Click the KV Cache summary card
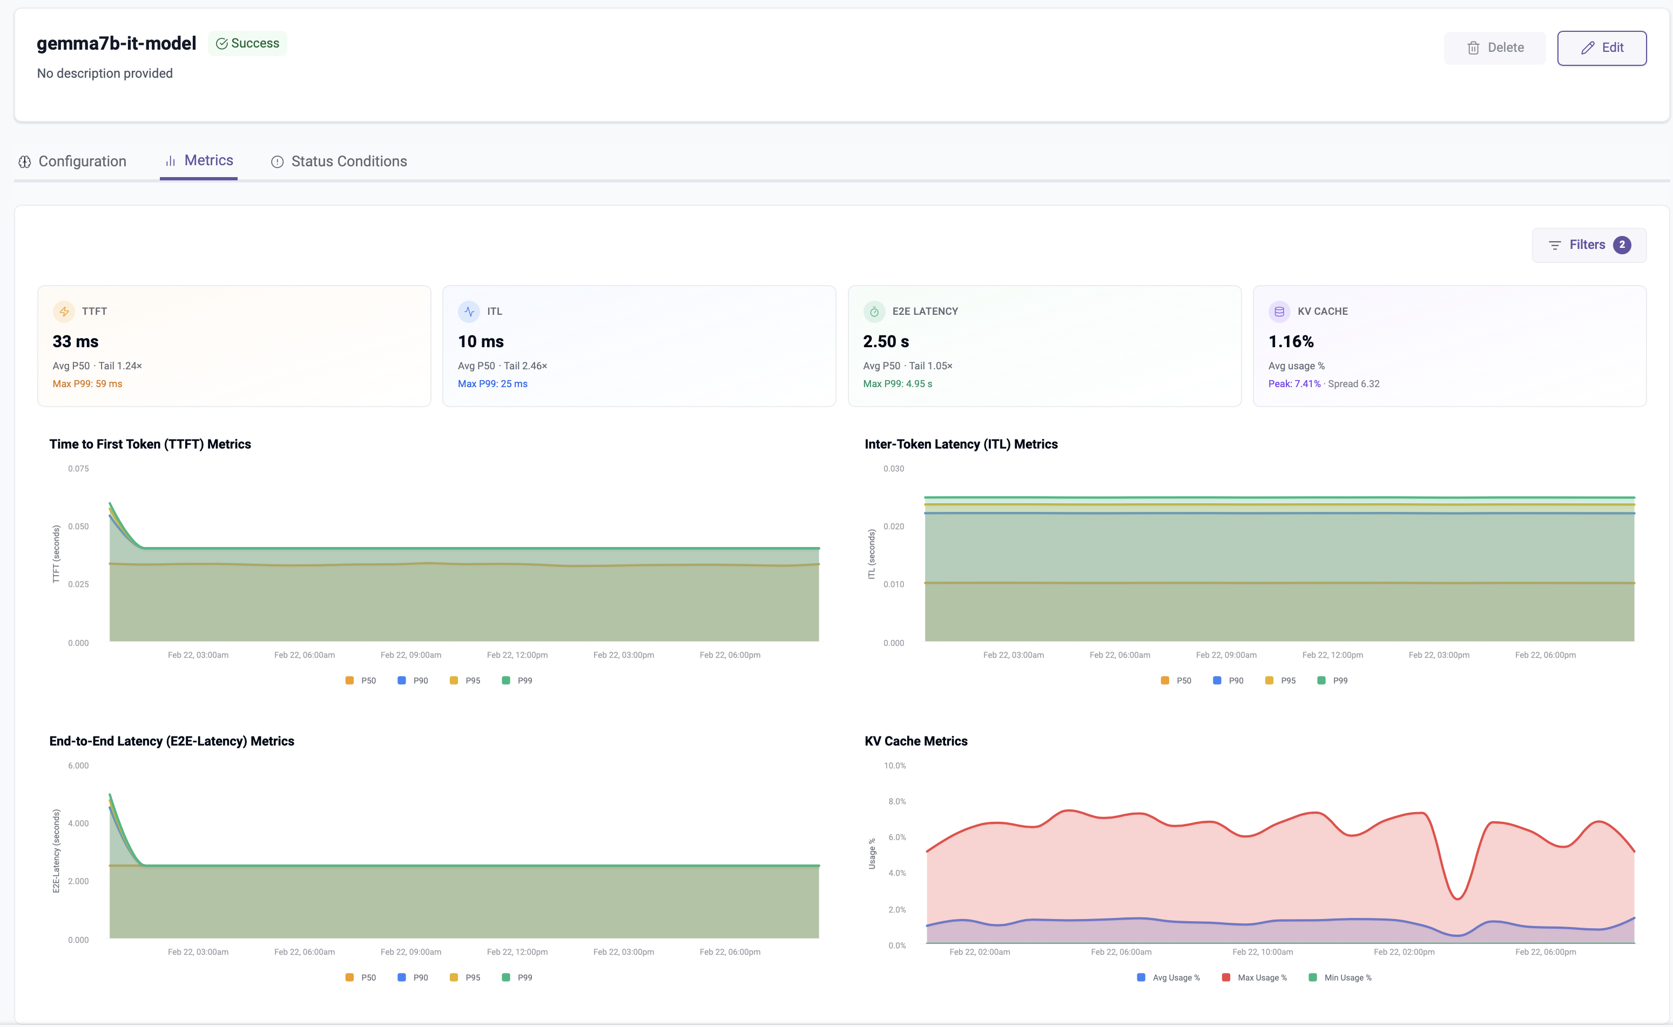The height and width of the screenshot is (1027, 1673). pyautogui.click(x=1449, y=347)
